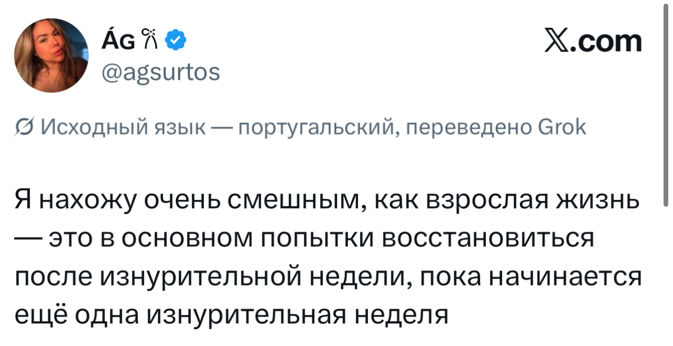Click the final line "ещё одна изнурительная неделя"
The image size is (673, 346).
(232, 314)
